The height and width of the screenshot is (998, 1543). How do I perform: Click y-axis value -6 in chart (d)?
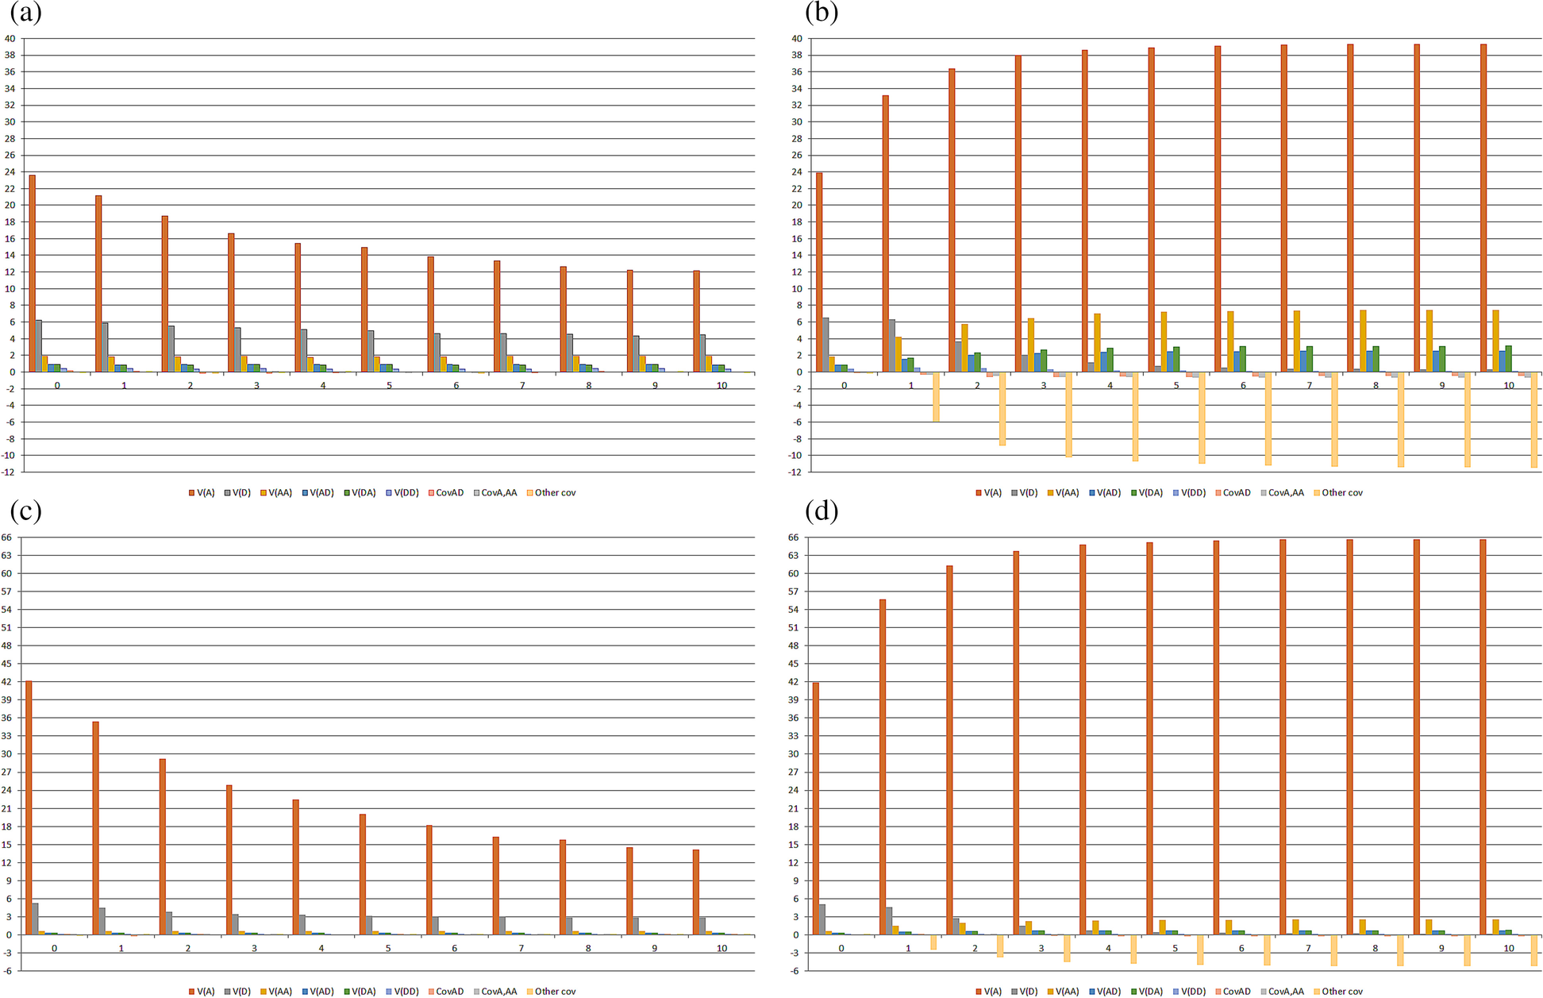coord(795,970)
